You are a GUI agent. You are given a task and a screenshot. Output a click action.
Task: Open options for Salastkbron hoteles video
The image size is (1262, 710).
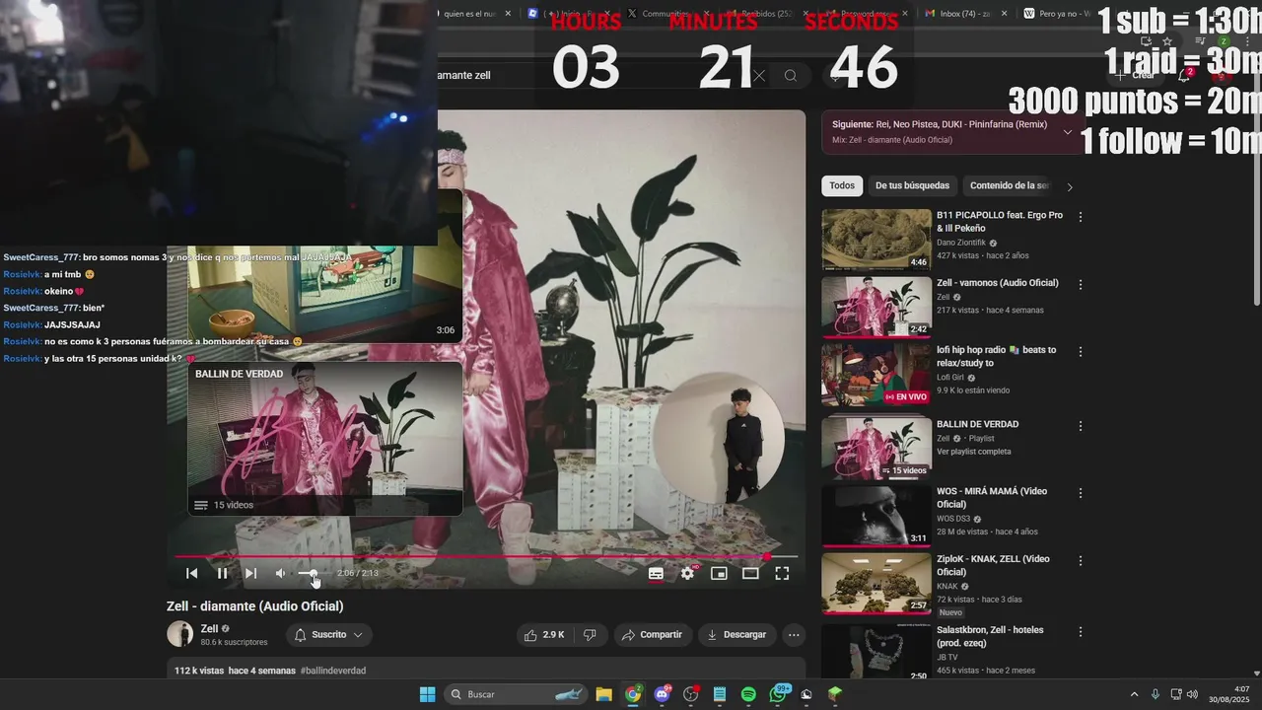[1081, 632]
